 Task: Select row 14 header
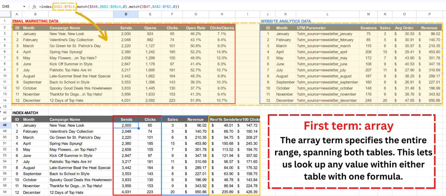point(6,100)
